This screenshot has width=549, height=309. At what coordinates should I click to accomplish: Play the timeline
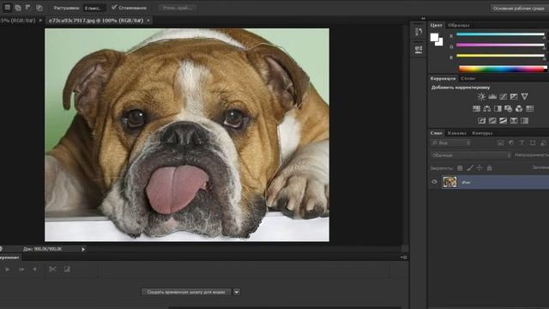click(x=8, y=269)
